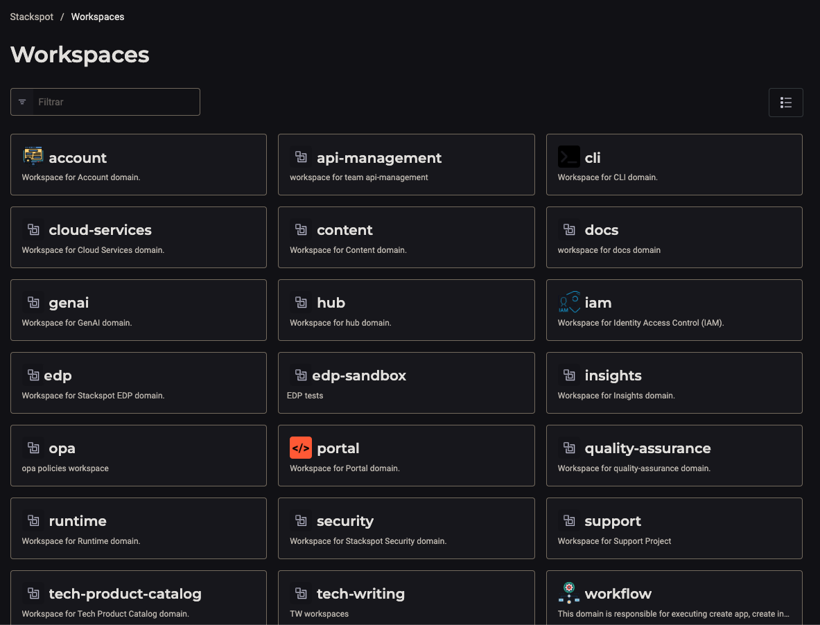Open the quality-assurance workspace title
The width and height of the screenshot is (820, 625).
coord(647,448)
